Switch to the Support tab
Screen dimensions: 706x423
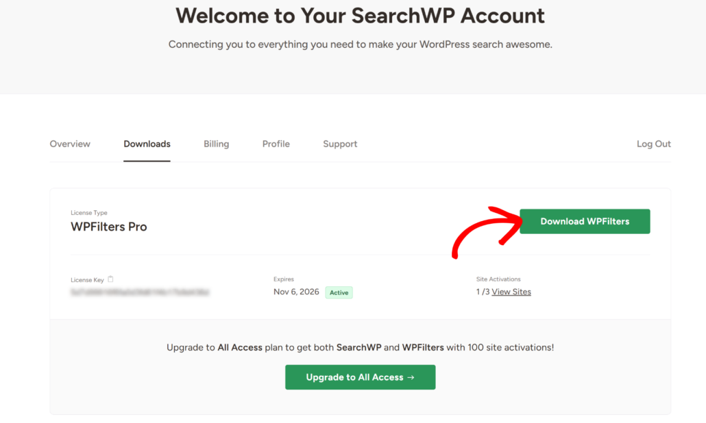point(340,144)
